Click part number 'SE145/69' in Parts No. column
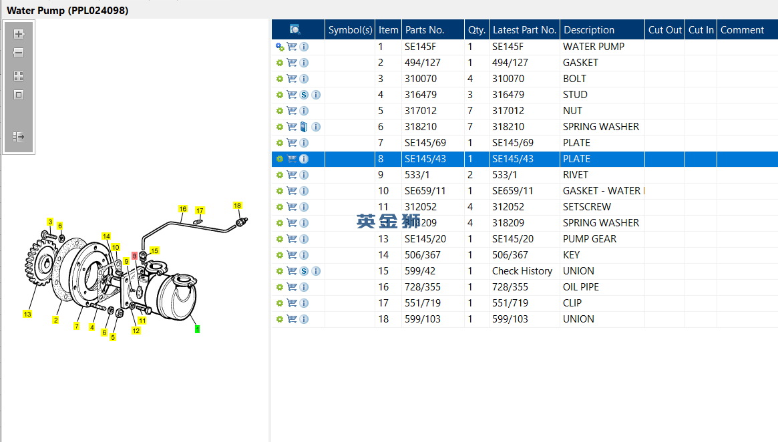 [425, 143]
